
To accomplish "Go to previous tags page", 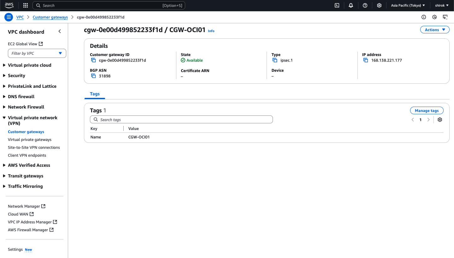I will point(413,120).
